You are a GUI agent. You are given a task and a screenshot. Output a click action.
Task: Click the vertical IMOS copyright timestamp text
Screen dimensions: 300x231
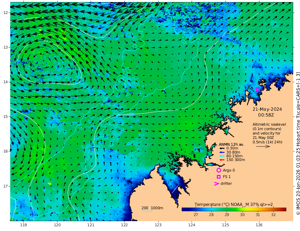298,143
